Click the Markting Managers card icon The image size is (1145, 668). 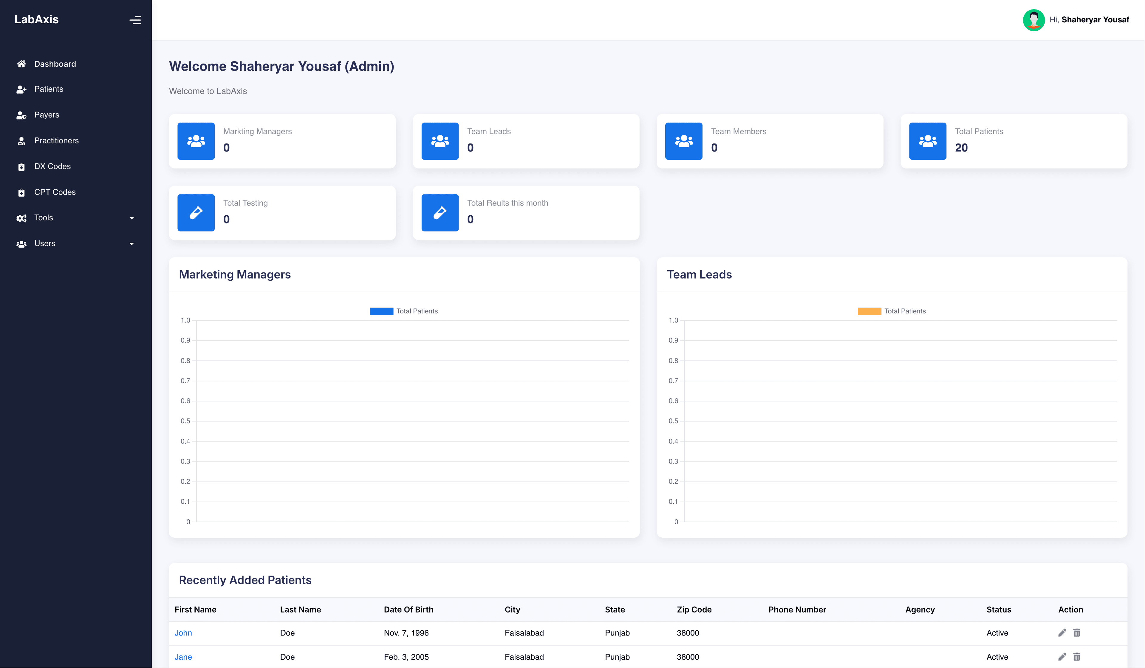(x=196, y=141)
